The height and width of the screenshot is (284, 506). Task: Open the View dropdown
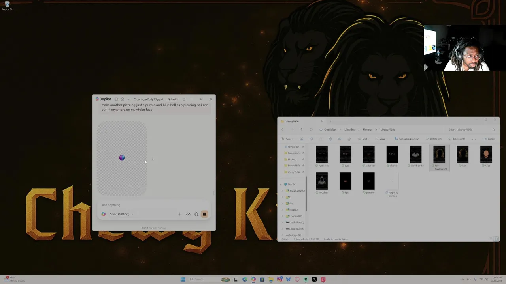click(x=381, y=139)
